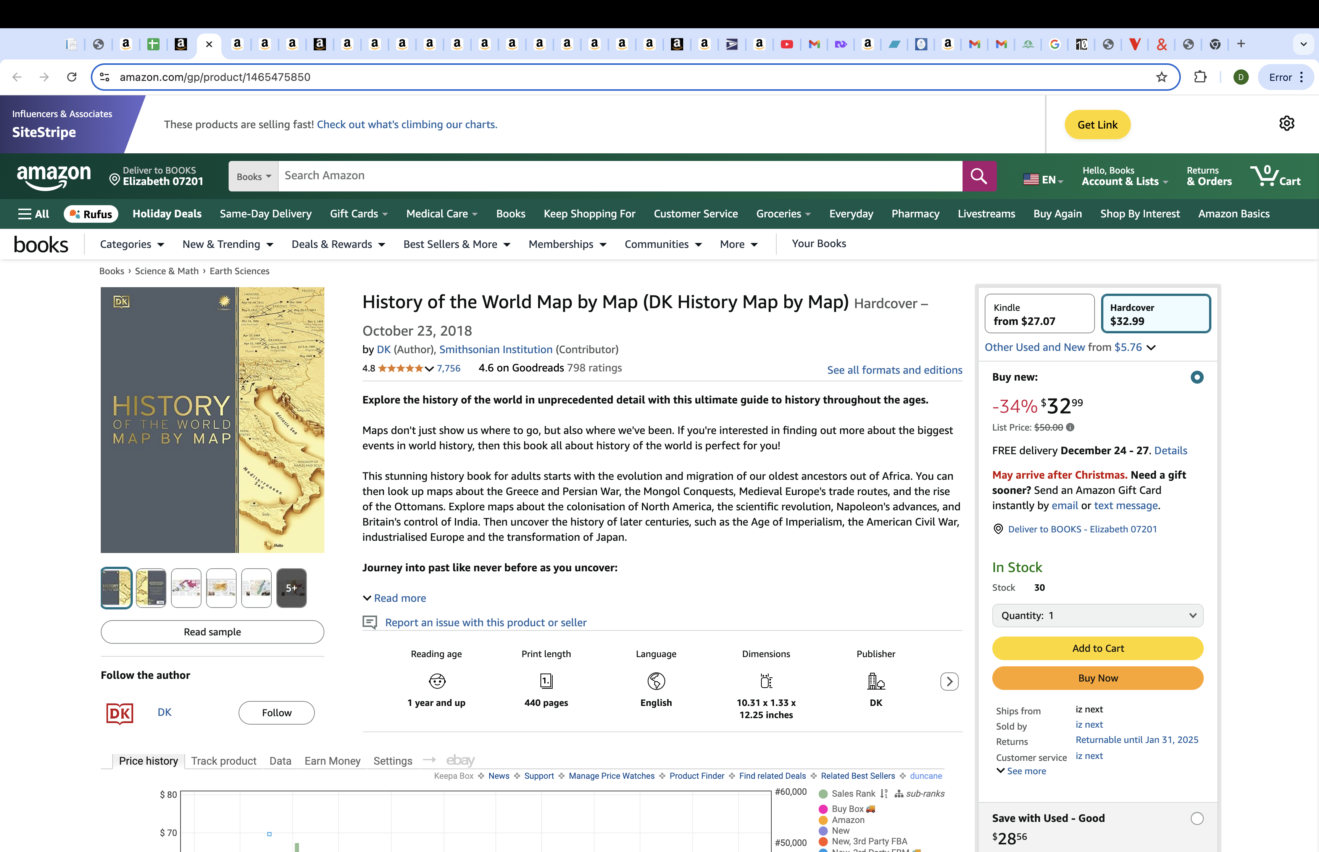
Task: Open Your Books menu item
Action: click(819, 243)
